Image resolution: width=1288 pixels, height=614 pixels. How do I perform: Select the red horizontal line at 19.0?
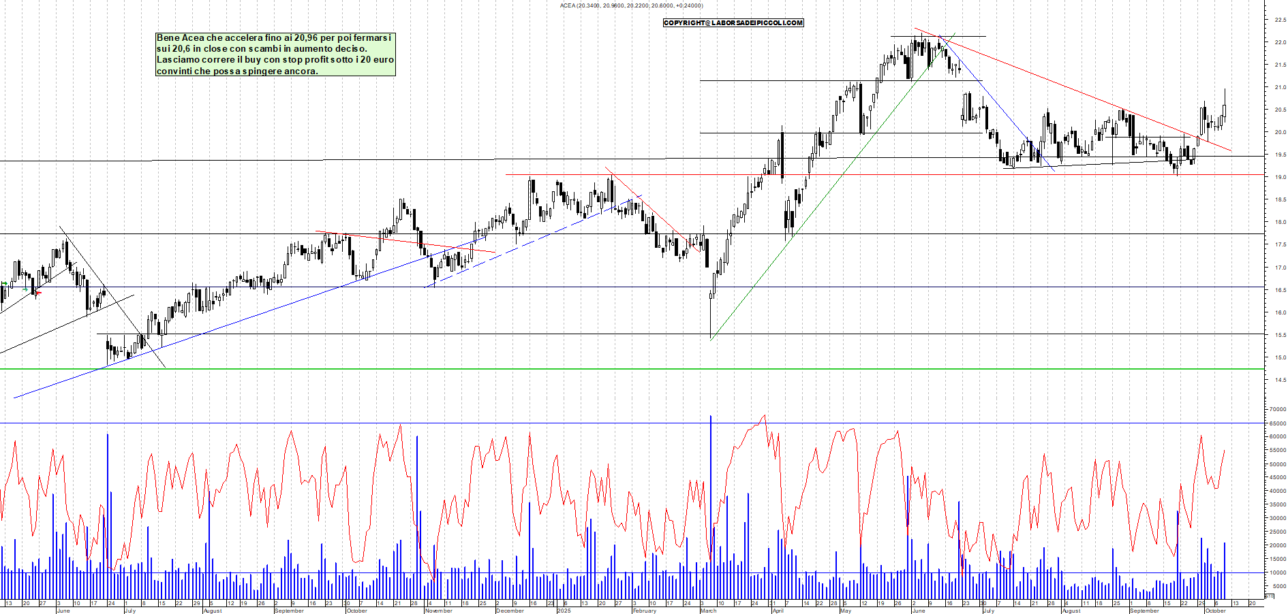point(886,175)
